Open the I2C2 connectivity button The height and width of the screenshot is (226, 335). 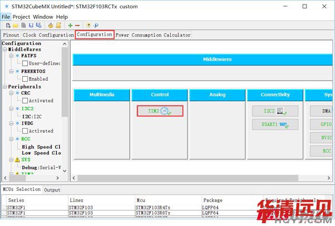pos(275,111)
